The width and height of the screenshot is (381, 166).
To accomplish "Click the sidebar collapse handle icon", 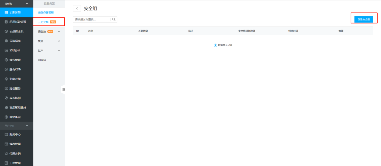I will [63, 89].
